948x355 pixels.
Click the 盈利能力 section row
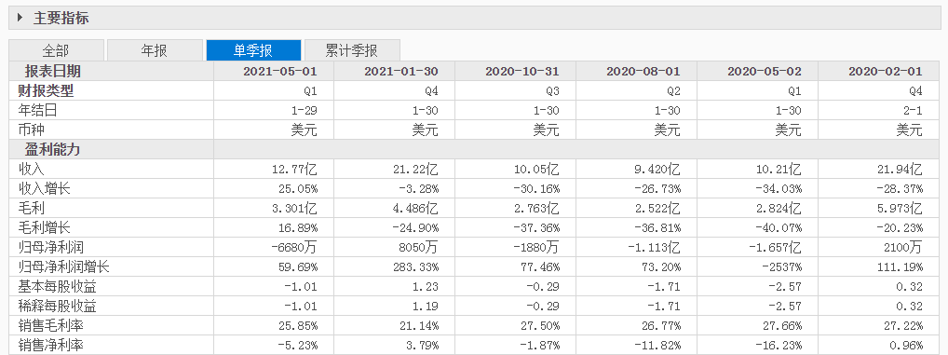pyautogui.click(x=479, y=149)
